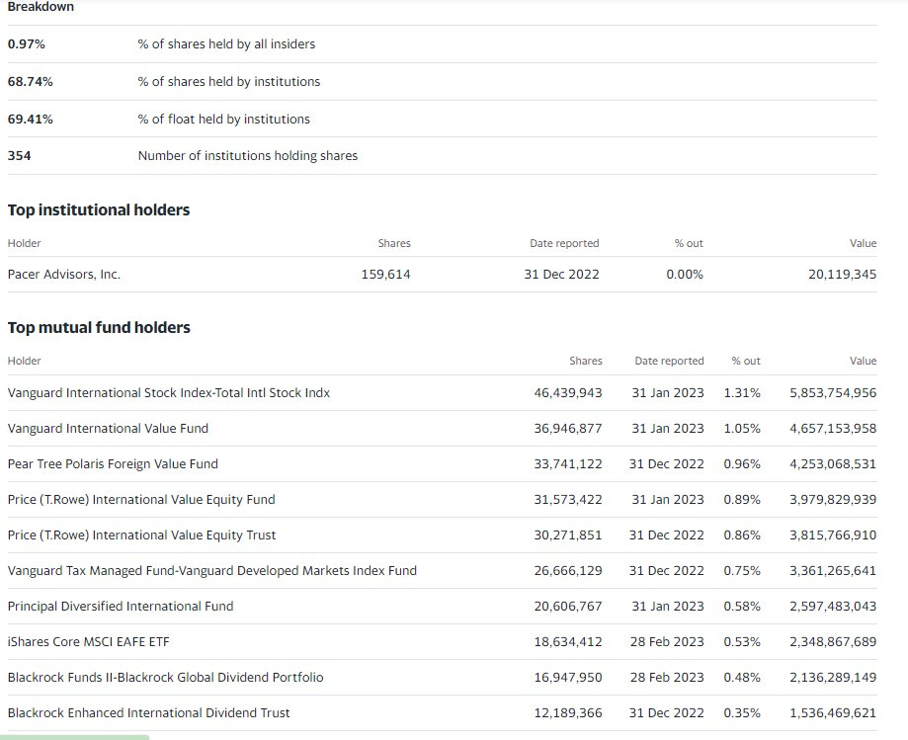Click shares value 30,271,851
Viewport: 908px width, 740px height.
568,535
